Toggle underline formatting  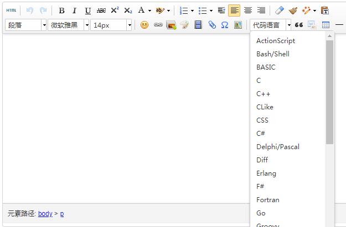[x=88, y=10]
